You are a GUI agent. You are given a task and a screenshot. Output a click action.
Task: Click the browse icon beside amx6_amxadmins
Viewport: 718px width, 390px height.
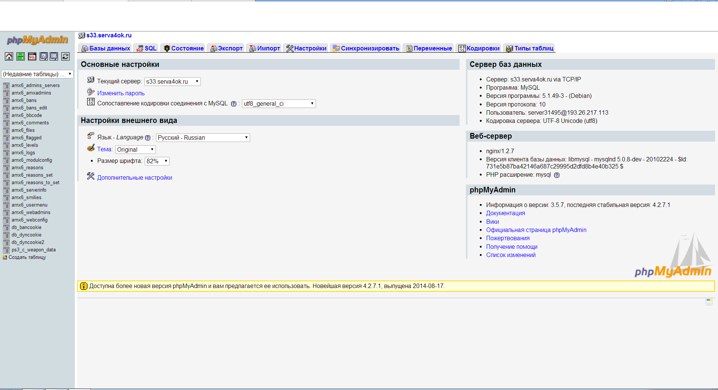(6, 93)
